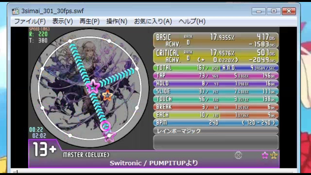The height and width of the screenshot is (175, 311).
Task: Click the media player app icon in title bar
Action: tap(16, 11)
